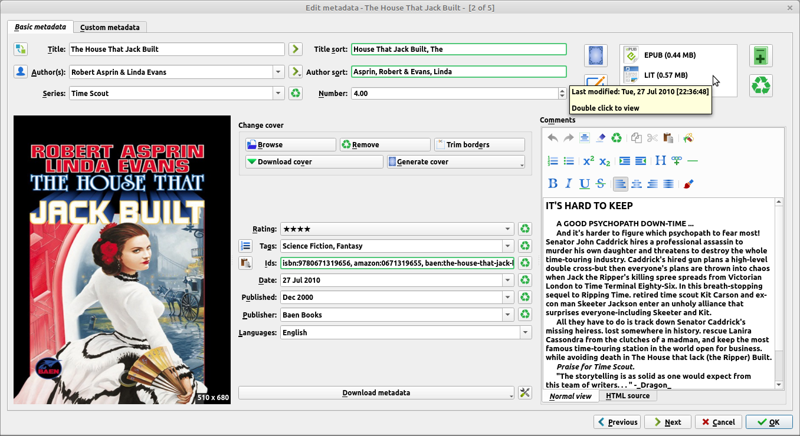
Task: Click the swap title and author icon
Action: [x=21, y=49]
